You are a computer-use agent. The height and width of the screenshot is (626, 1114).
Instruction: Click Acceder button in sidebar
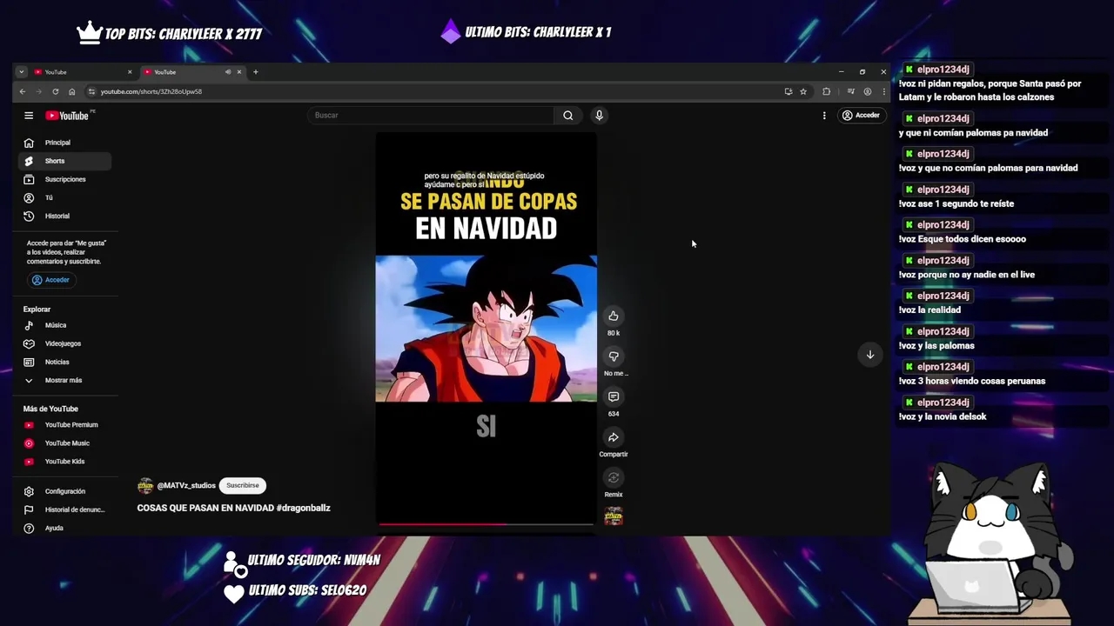[50, 280]
